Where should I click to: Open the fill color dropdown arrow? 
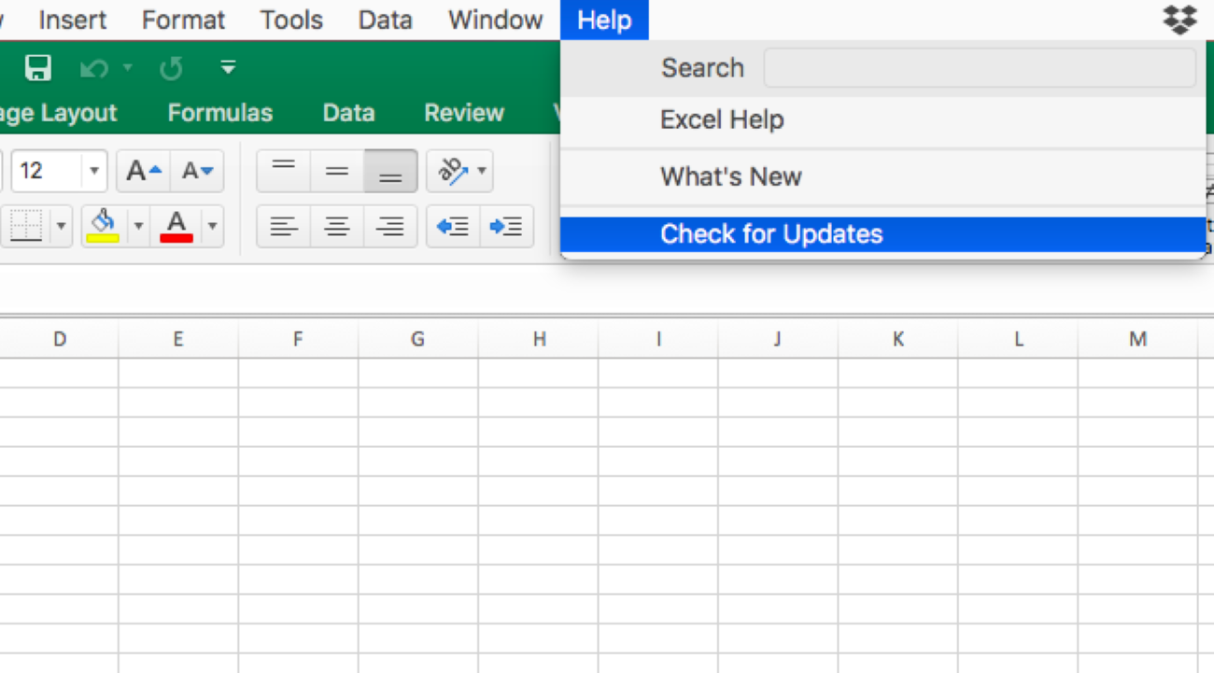137,226
